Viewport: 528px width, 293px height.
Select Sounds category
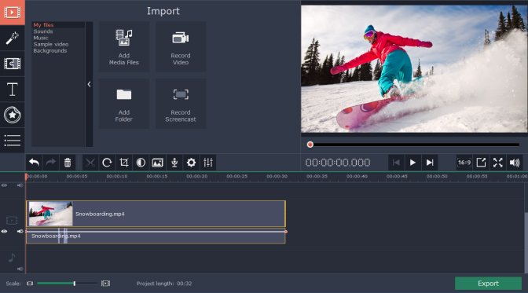[x=43, y=31]
